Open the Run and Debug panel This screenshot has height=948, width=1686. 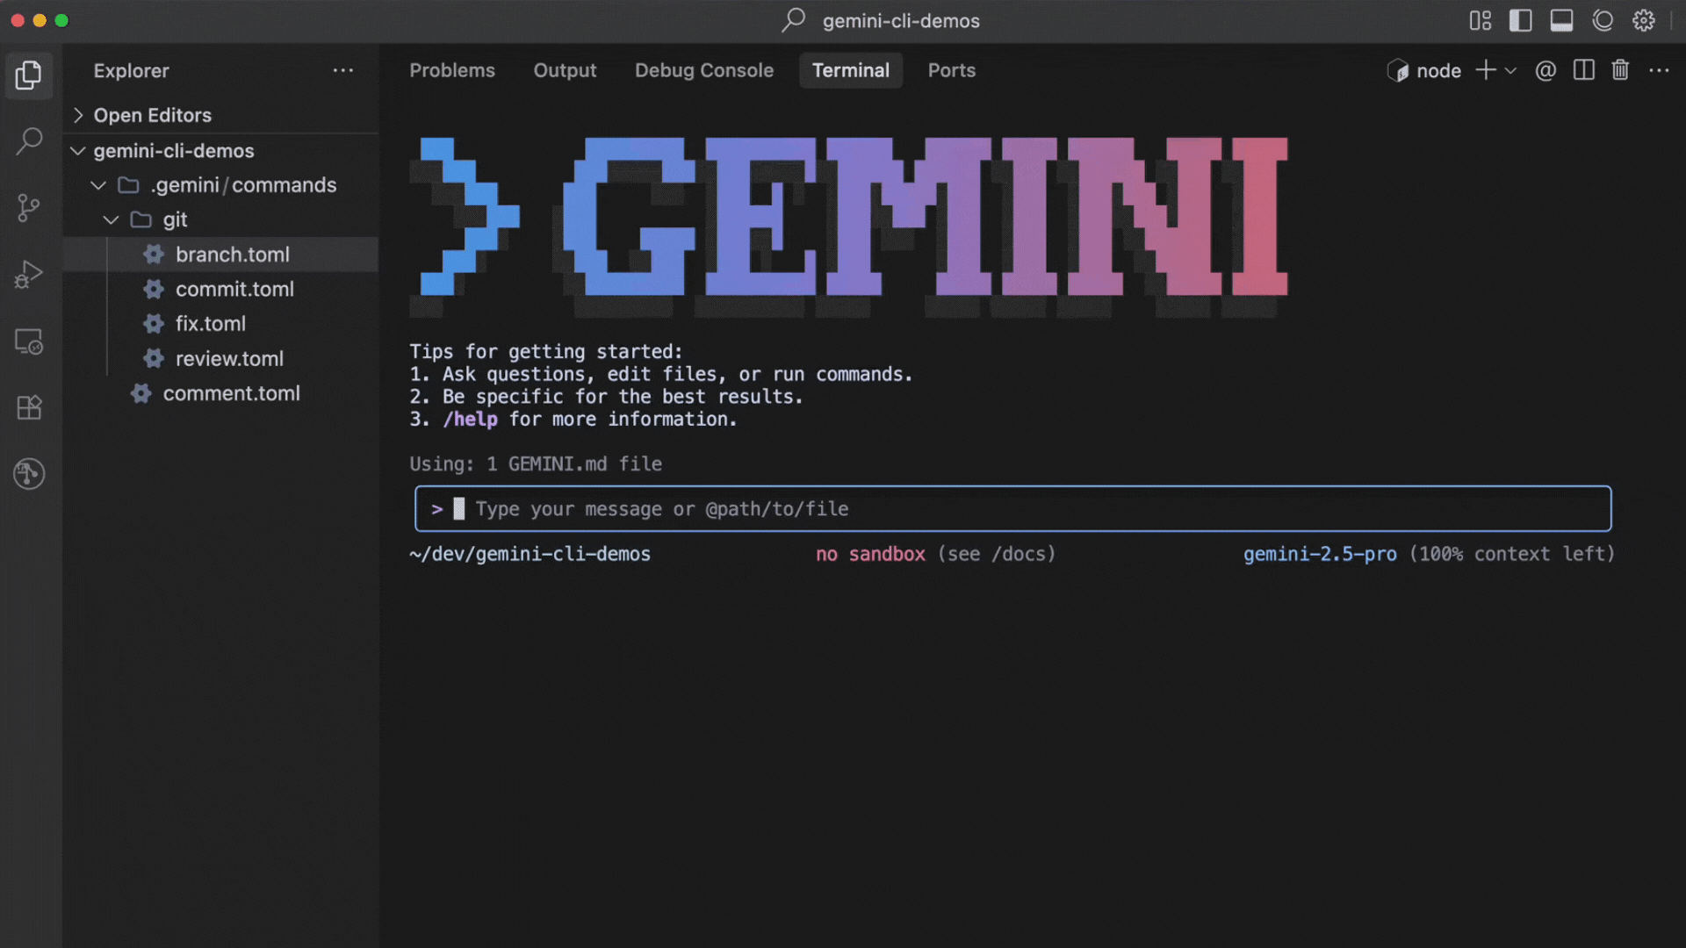(x=29, y=274)
